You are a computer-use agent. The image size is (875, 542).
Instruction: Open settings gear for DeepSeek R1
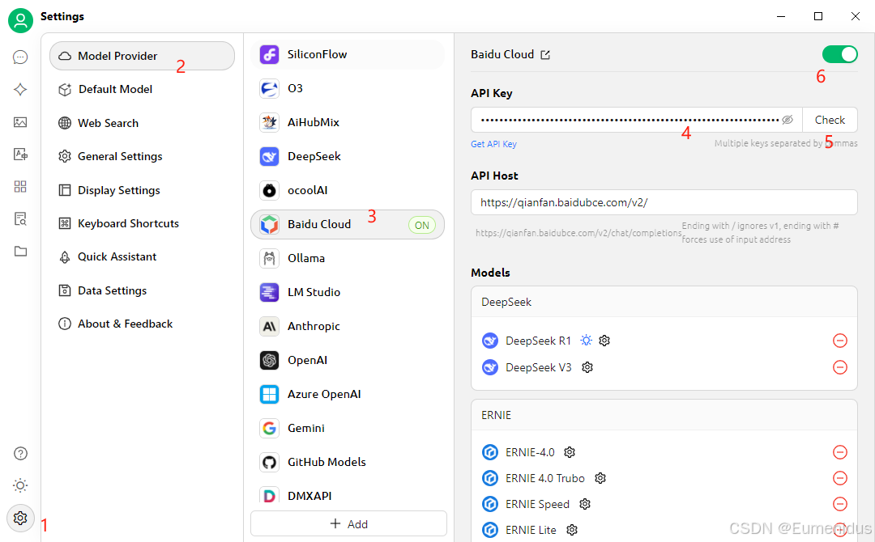click(604, 341)
